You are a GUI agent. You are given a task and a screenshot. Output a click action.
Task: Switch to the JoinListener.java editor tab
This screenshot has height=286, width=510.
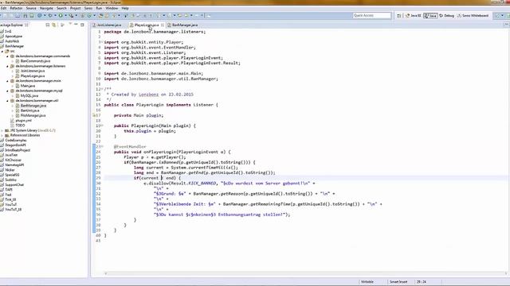[109, 25]
